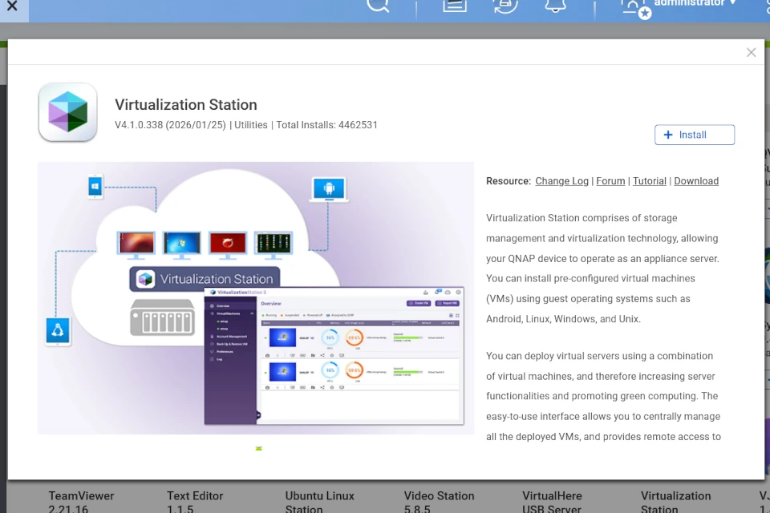Open the Forum resource link
This screenshot has width=770, height=513.
tap(610, 181)
